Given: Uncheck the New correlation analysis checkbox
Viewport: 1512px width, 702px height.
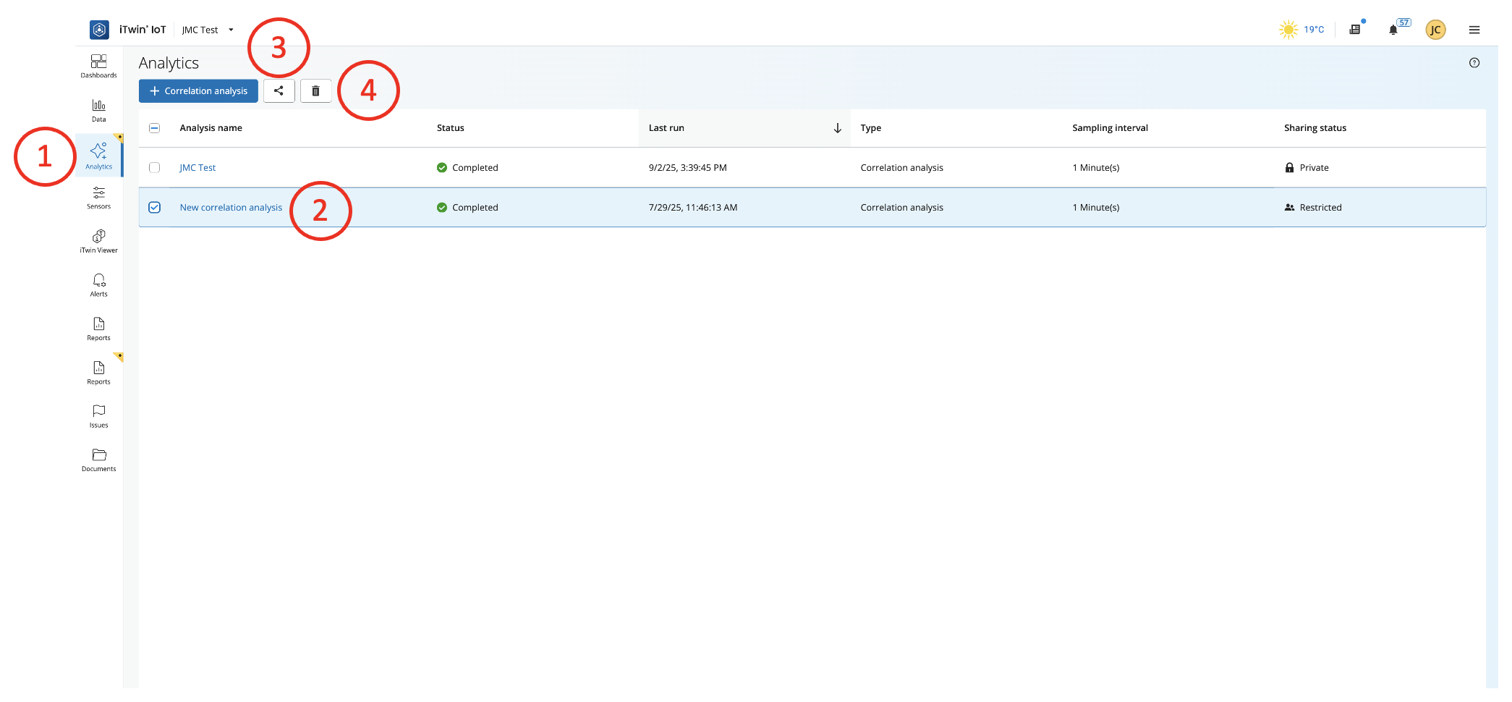Looking at the screenshot, I should pyautogui.click(x=154, y=208).
